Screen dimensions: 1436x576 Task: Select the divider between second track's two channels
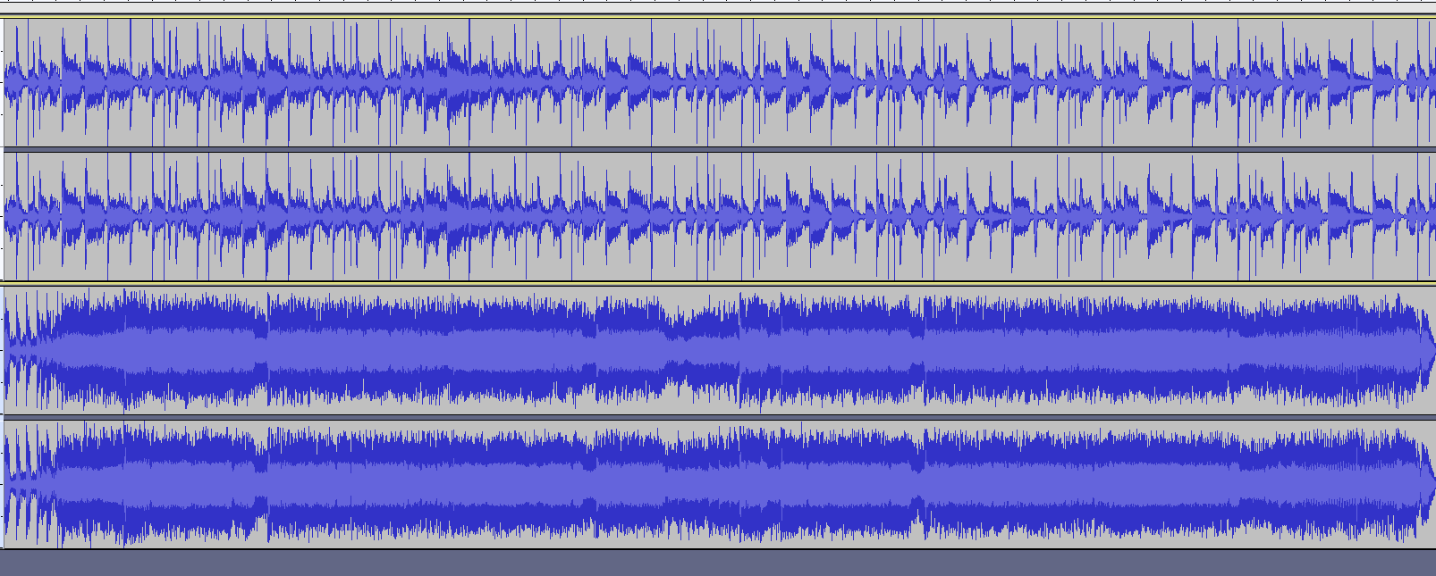pos(718,417)
